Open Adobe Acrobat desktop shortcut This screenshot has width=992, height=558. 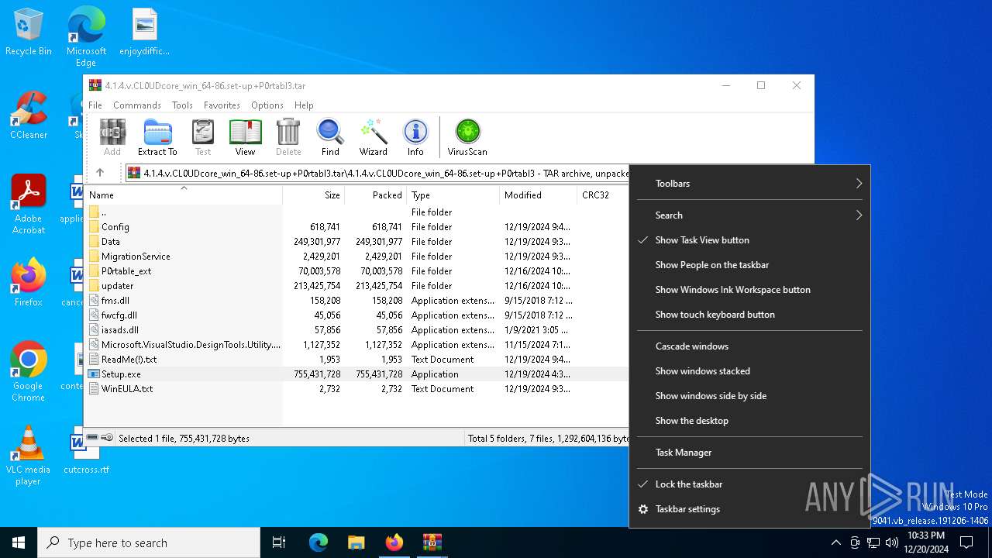(29, 205)
